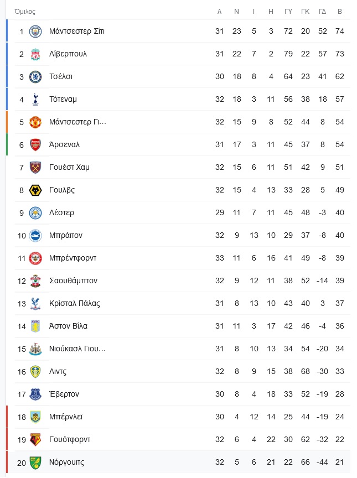This screenshot has height=478, width=357.
Task: Click the ΓΔ goal difference column header
Action: point(323,12)
